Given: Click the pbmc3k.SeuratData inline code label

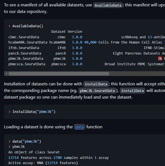Looking at the screenshot, I should 97,91.
